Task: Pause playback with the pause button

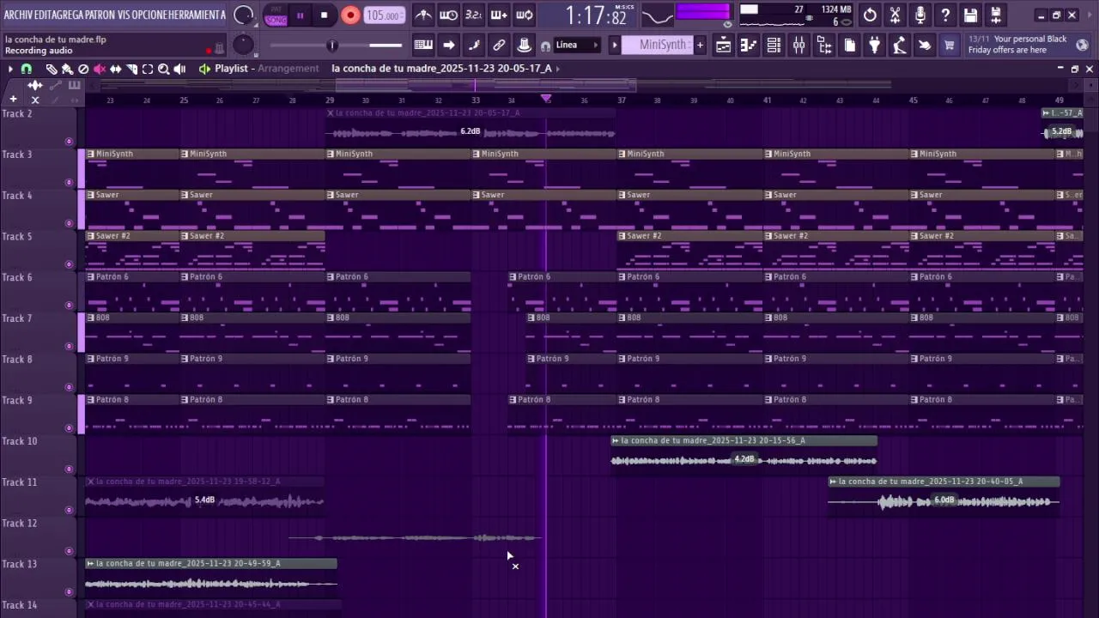Action: (x=301, y=15)
